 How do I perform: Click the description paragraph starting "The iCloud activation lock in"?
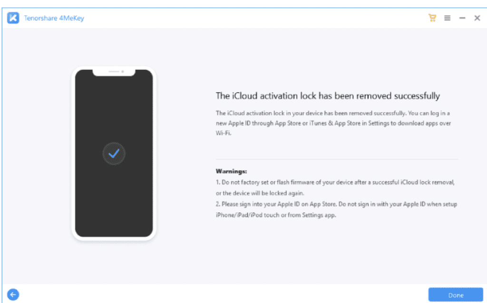click(333, 123)
